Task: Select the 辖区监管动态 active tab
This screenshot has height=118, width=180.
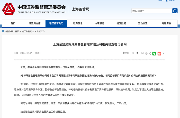Action: tap(56, 23)
